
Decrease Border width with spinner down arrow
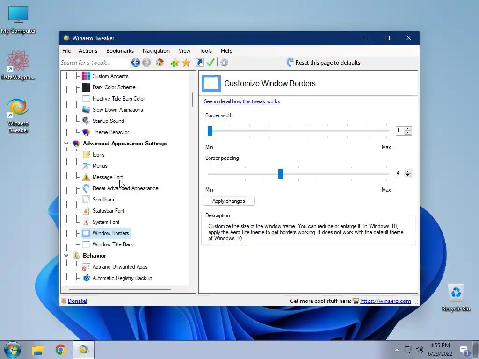(x=408, y=133)
